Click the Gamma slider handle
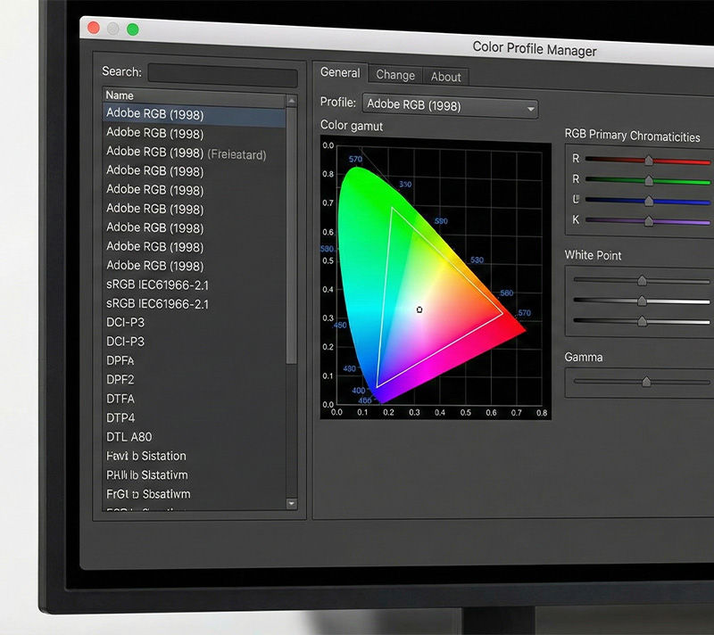Image resolution: width=714 pixels, height=635 pixels. click(x=645, y=382)
